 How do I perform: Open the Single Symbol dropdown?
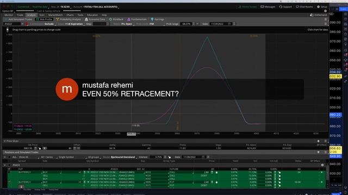[x=66, y=157]
